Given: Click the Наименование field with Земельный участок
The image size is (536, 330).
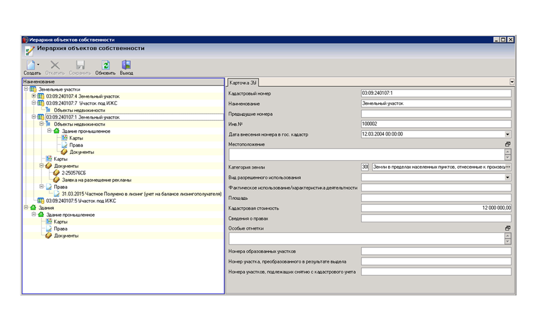Looking at the screenshot, I should click(x=436, y=103).
